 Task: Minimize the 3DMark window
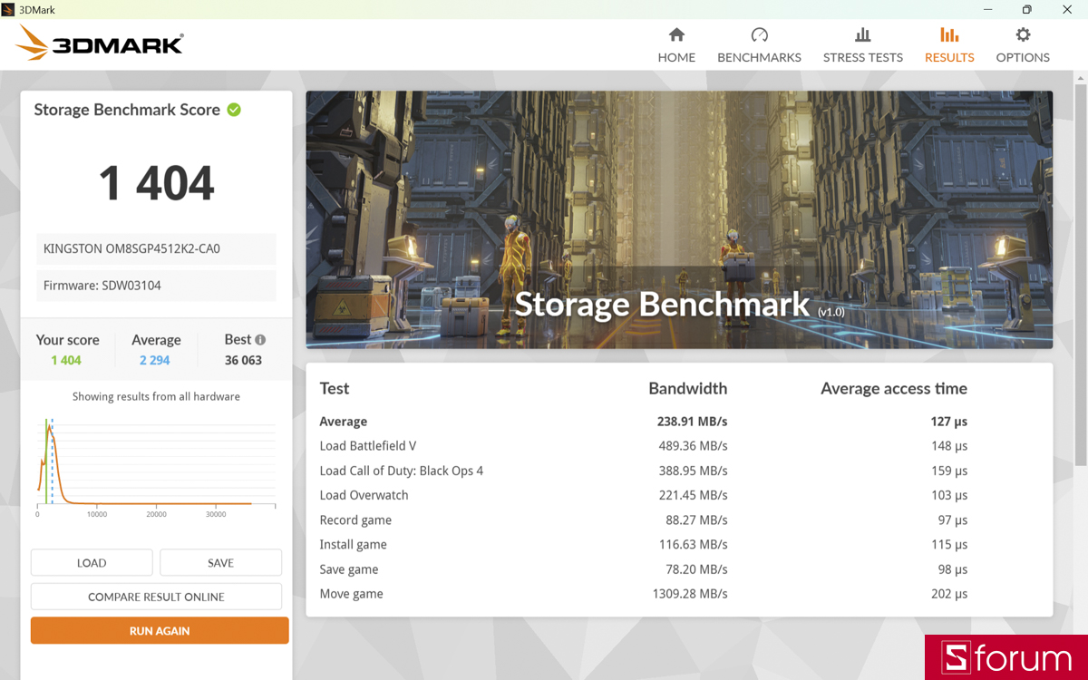tap(986, 9)
